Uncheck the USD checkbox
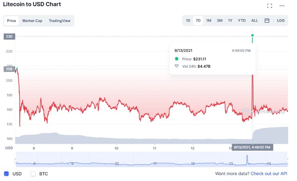Screen dimensions: 297x181 pyautogui.click(x=6, y=174)
